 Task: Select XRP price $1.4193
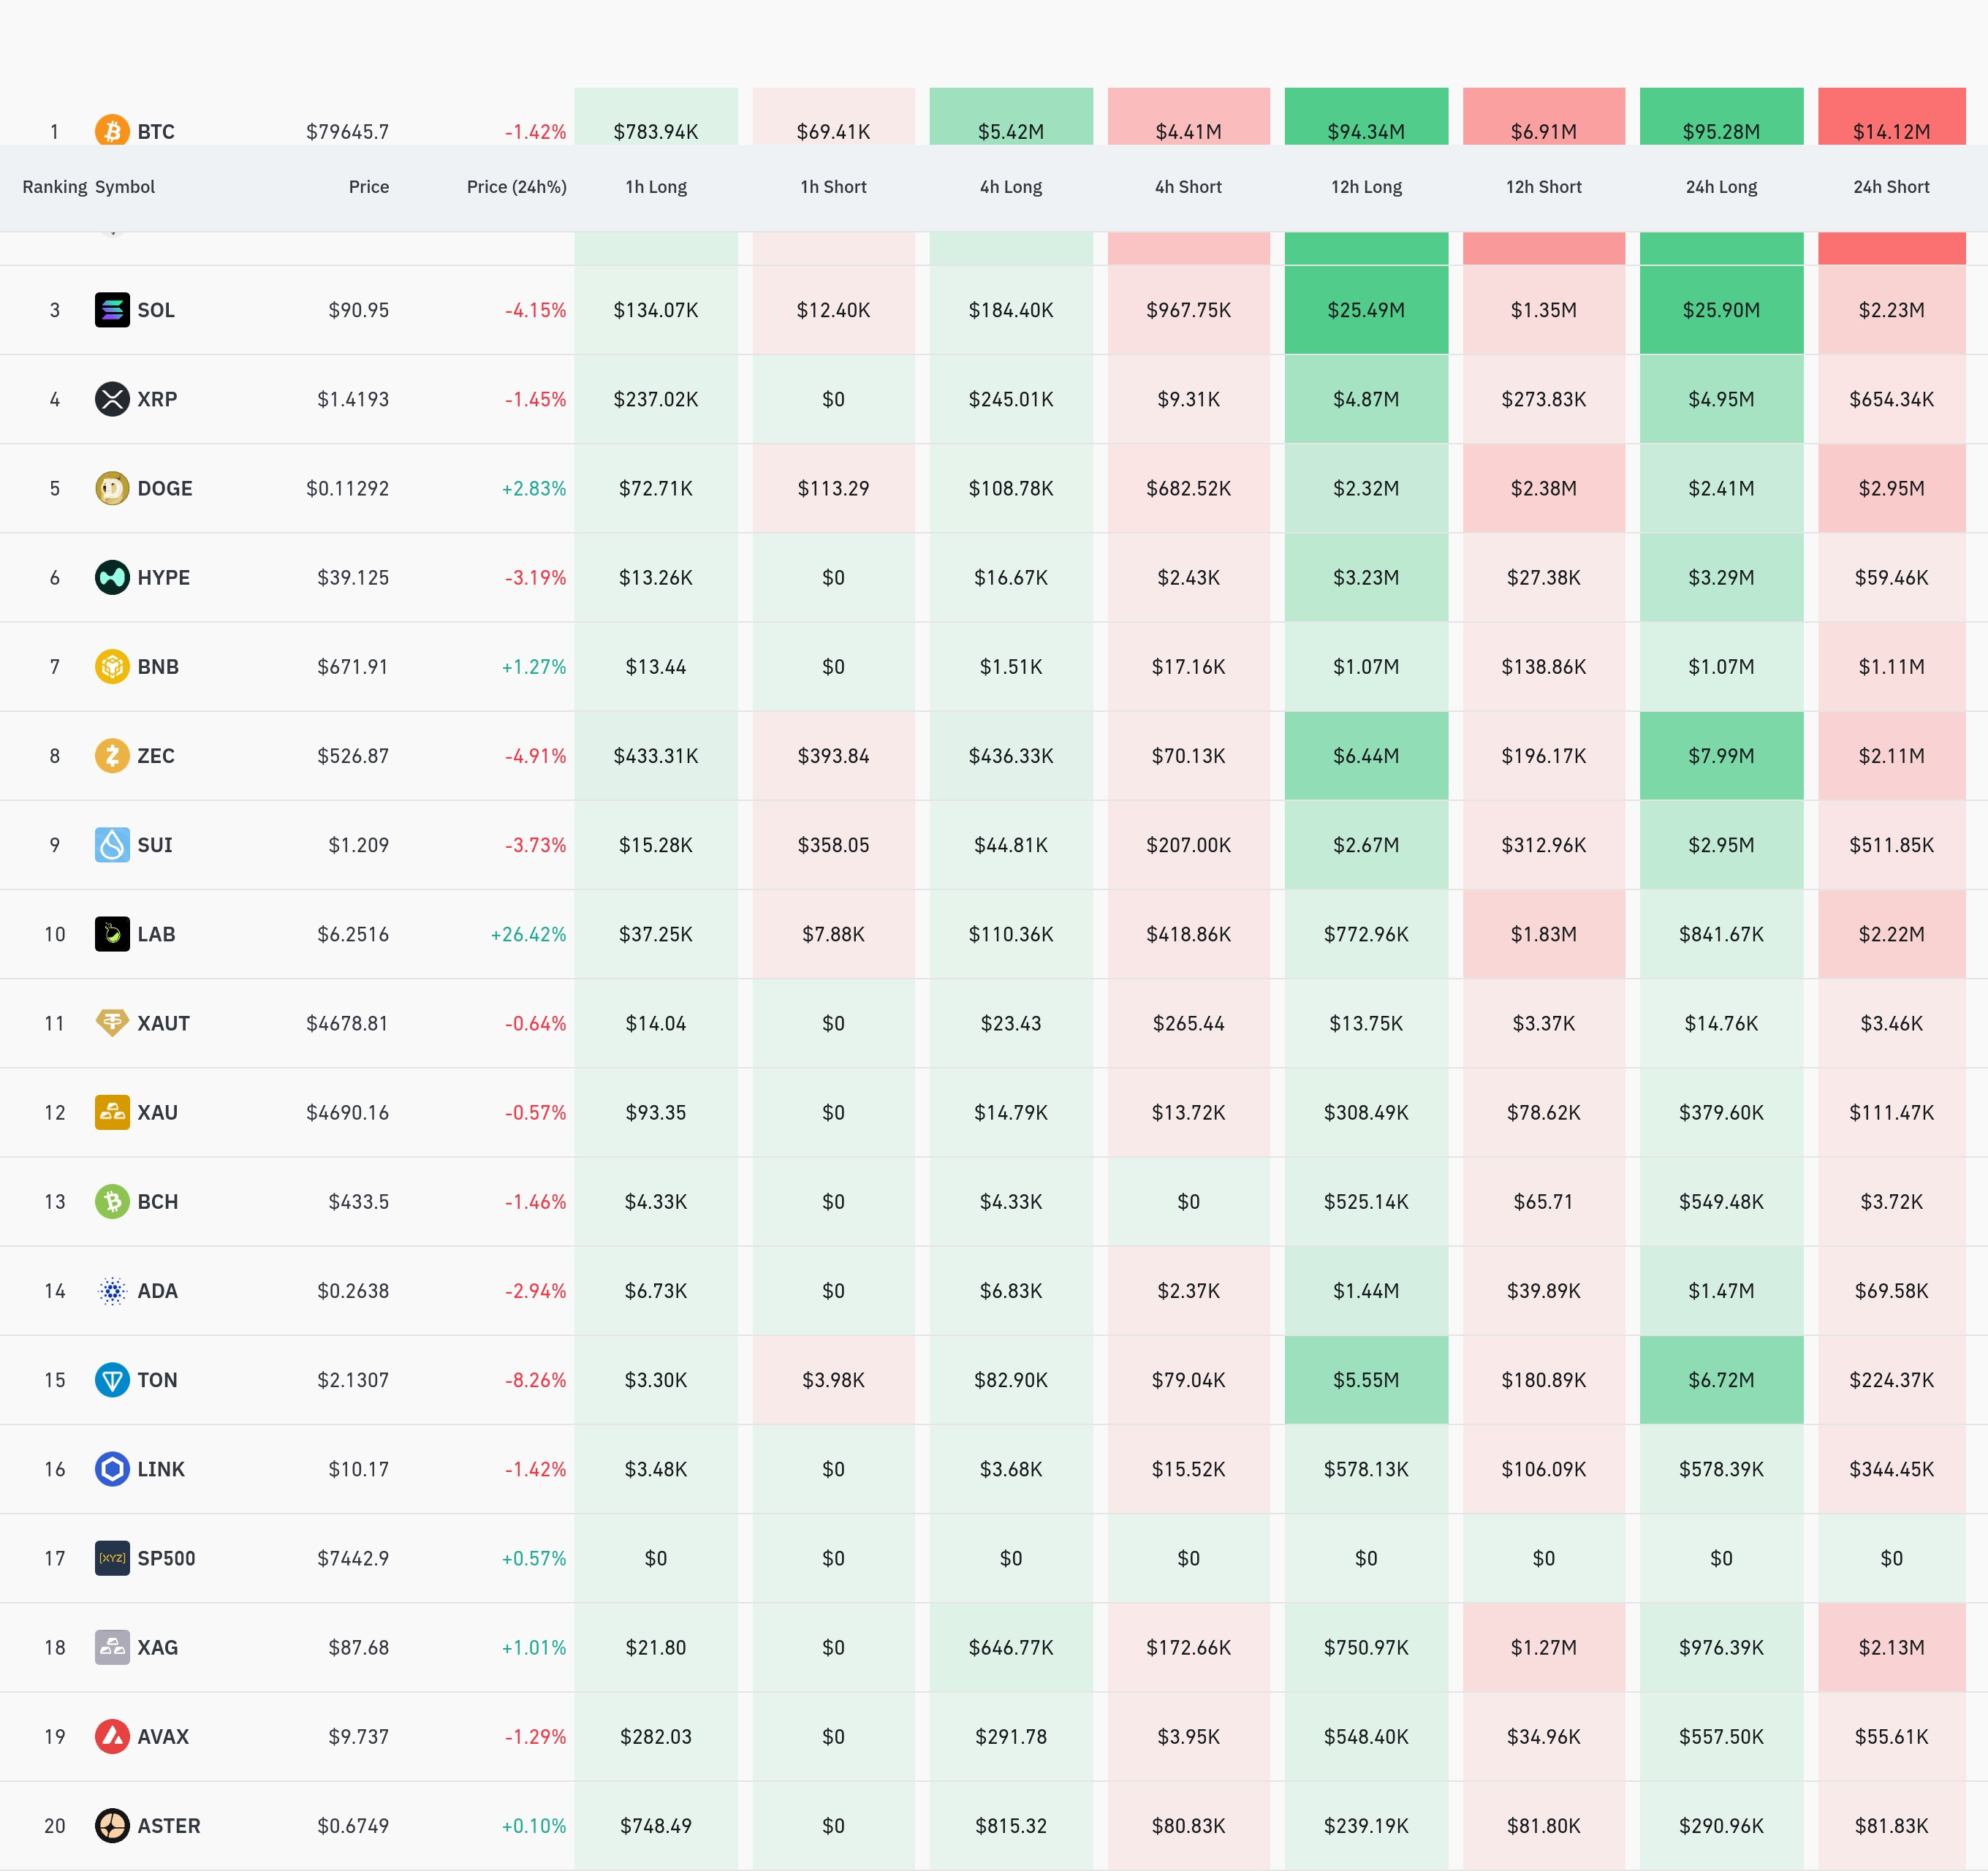pyautogui.click(x=353, y=399)
